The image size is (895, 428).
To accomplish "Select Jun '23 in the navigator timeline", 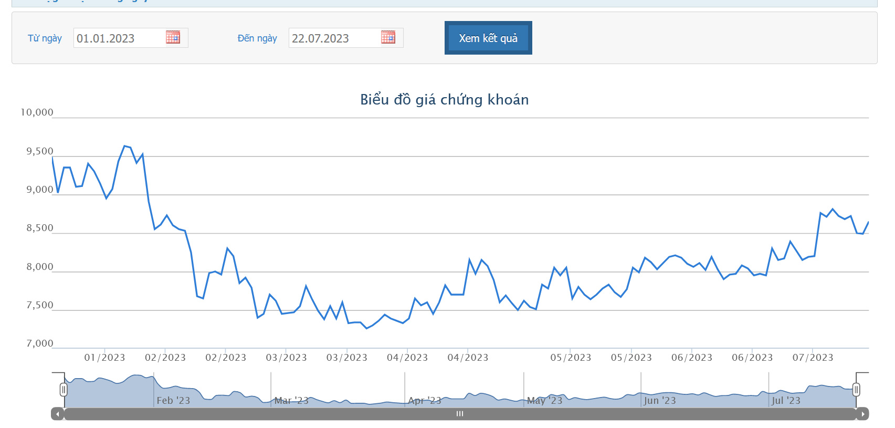I will click(660, 400).
